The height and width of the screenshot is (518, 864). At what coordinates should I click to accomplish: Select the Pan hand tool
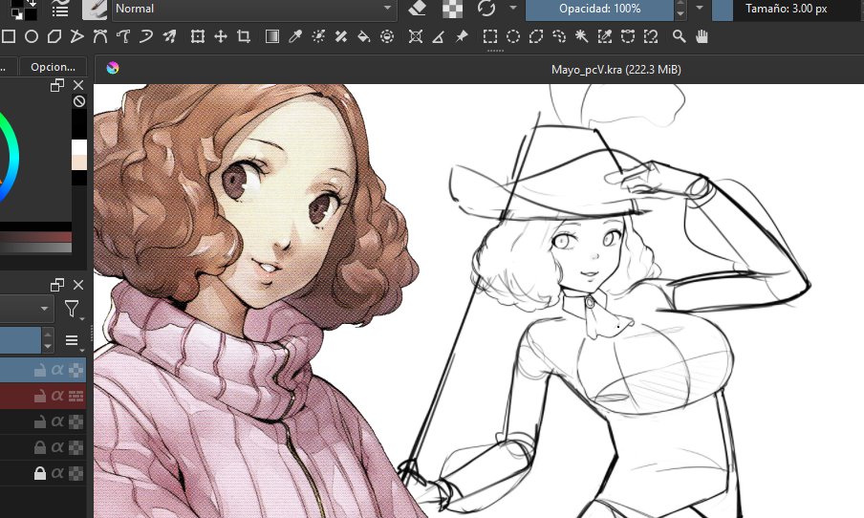tap(702, 37)
